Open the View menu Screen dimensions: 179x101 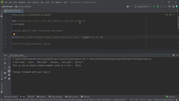coord(15,2)
